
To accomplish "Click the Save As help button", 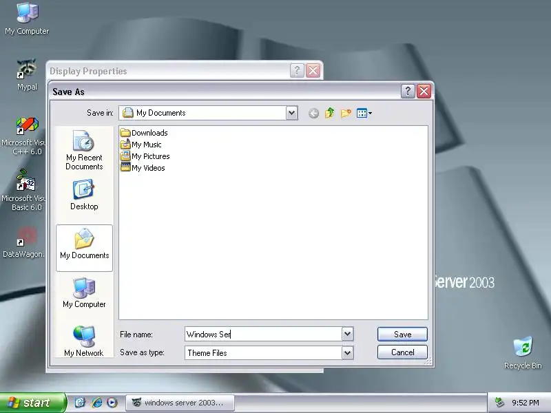I will [x=408, y=92].
